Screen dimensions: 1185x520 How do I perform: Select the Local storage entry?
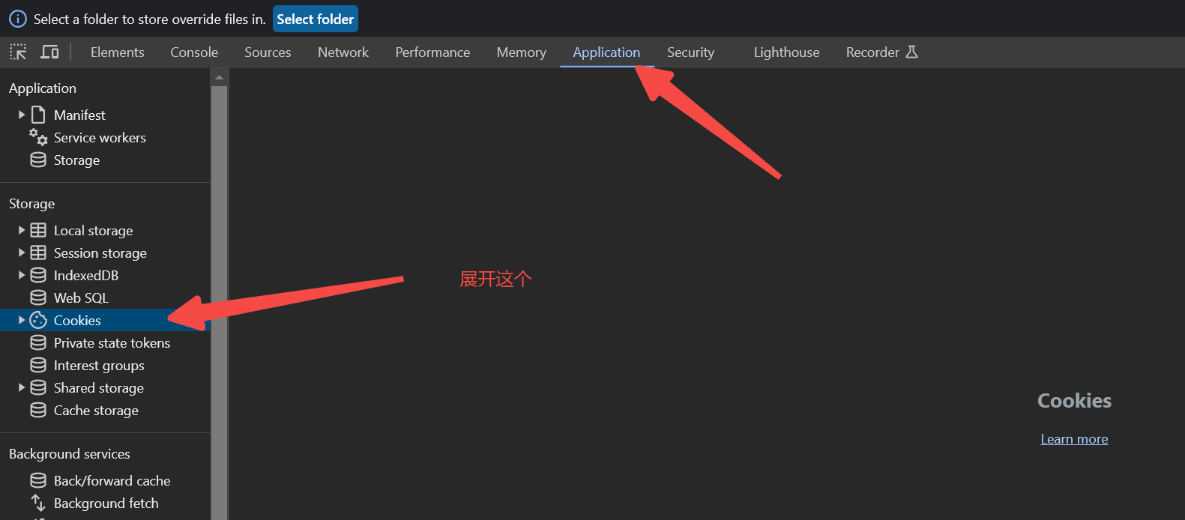(93, 230)
